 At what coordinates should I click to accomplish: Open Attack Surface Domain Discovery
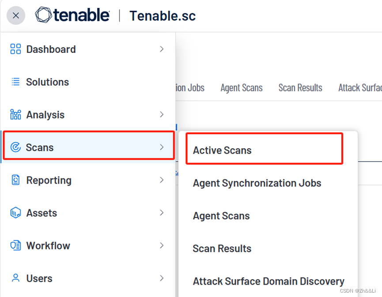point(269,281)
